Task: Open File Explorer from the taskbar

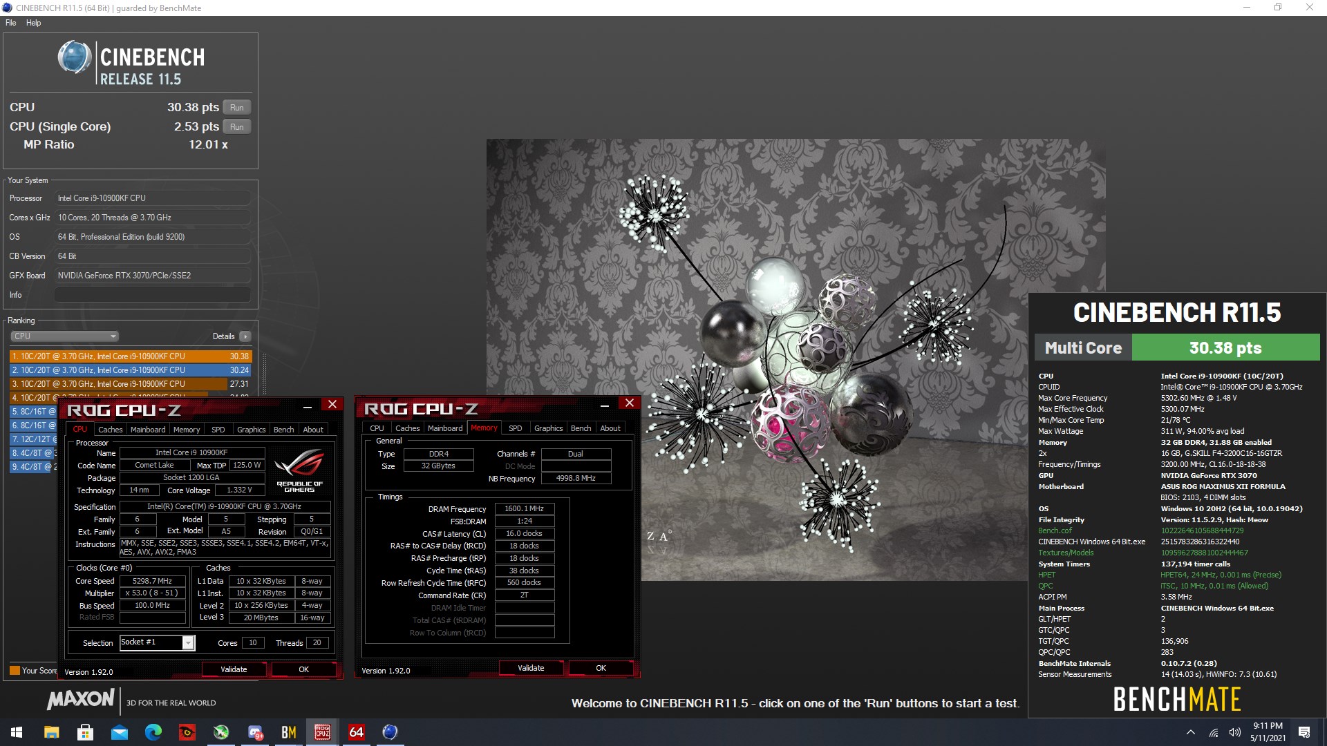Action: [51, 732]
